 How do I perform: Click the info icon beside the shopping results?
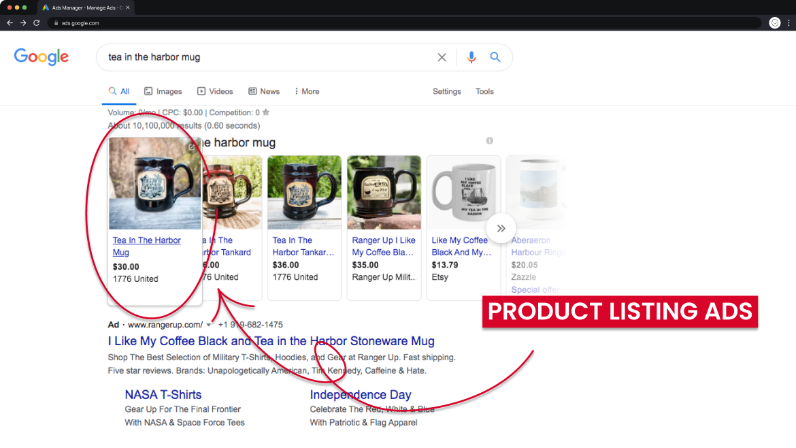[489, 140]
